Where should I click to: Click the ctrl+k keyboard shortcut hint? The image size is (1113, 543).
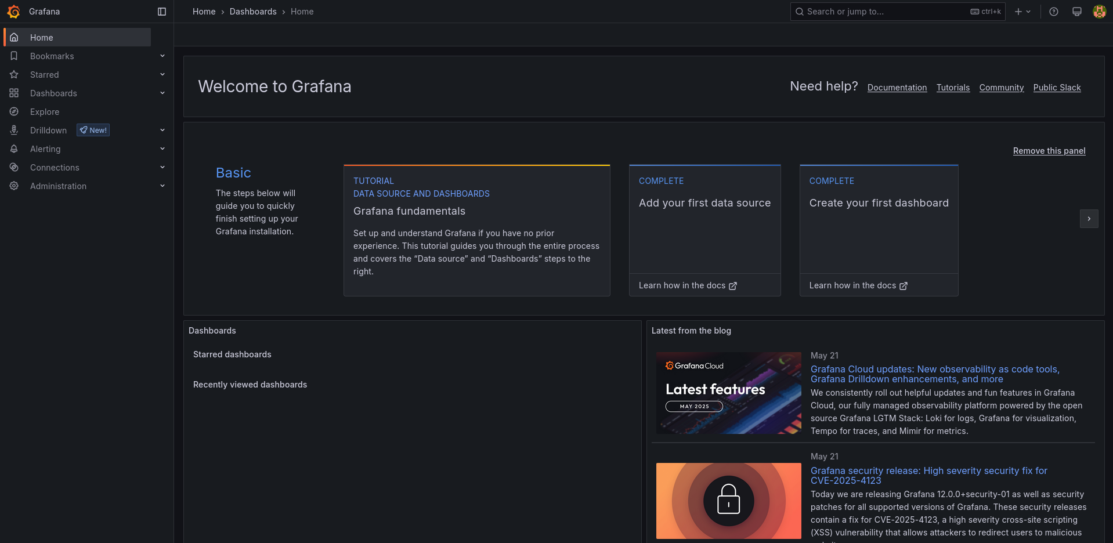click(986, 12)
